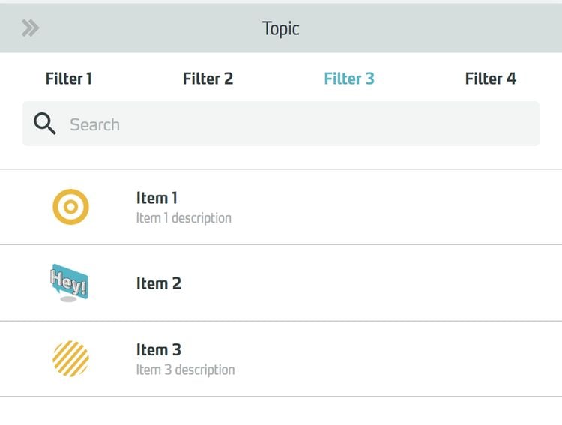The width and height of the screenshot is (562, 425).
Task: Click the yellow striped circle icon
Action: (x=70, y=358)
